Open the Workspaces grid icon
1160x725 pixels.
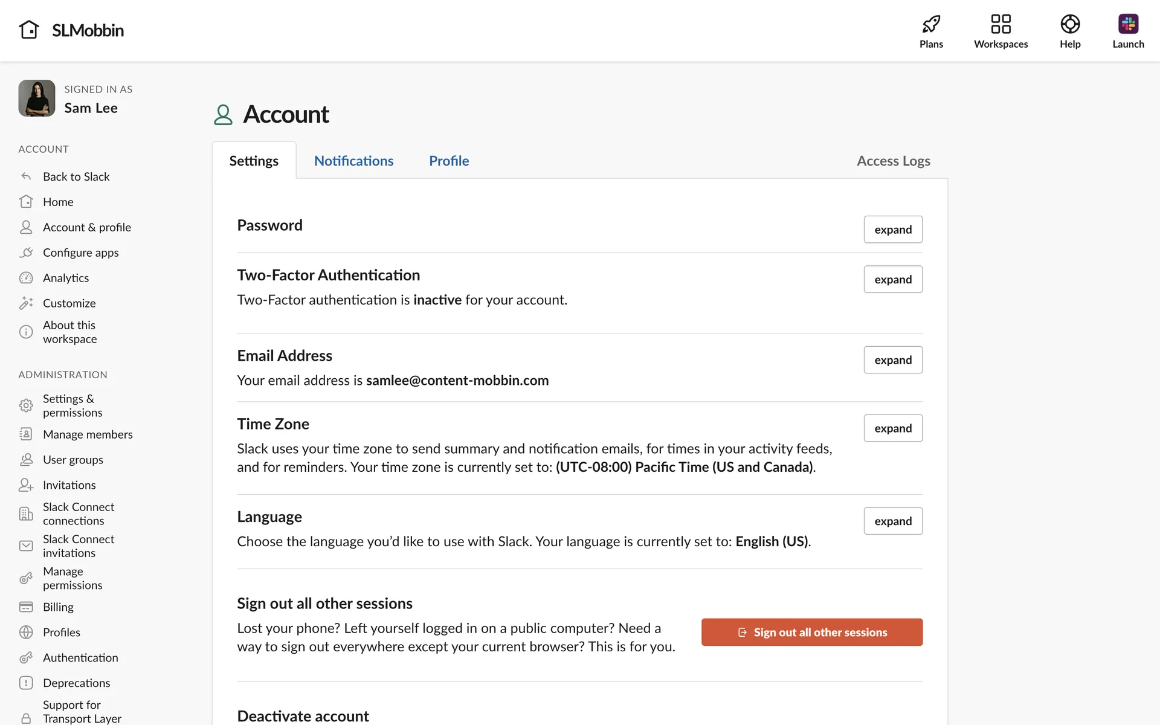(x=1000, y=24)
